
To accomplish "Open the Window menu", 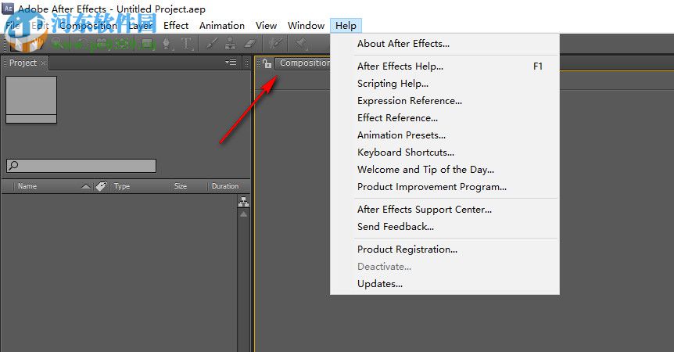I will (306, 25).
